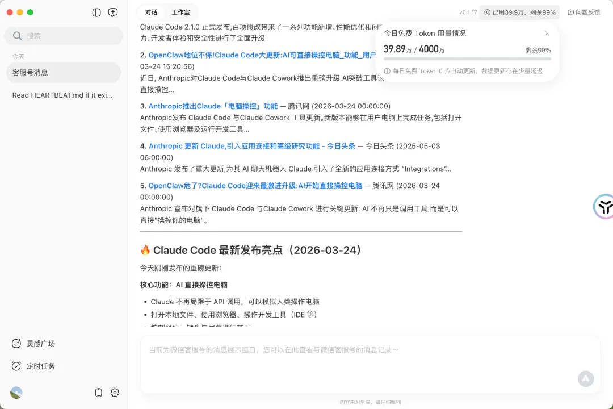The image size is (613, 409).
Task: Click the token usage progress bar
Action: [x=467, y=59]
